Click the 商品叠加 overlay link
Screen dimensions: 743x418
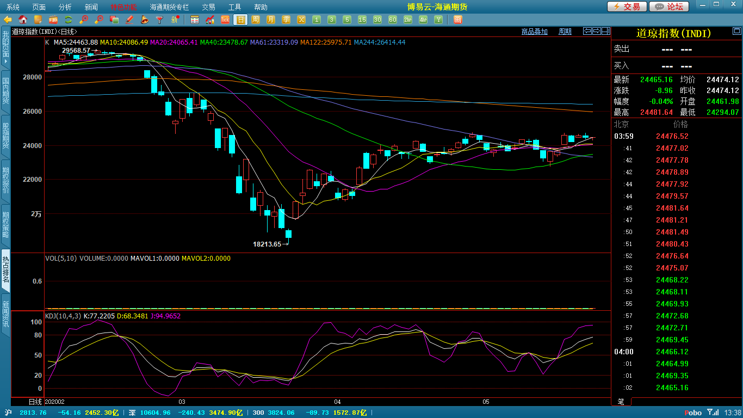(x=534, y=32)
